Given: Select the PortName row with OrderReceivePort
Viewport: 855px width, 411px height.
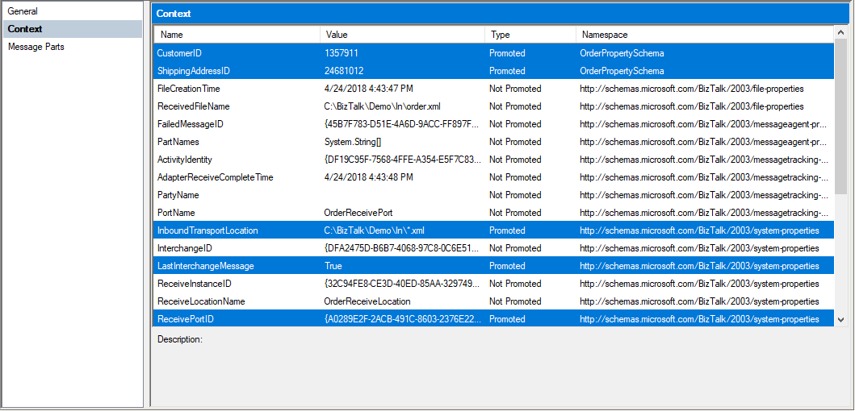Looking at the screenshot, I should pyautogui.click(x=493, y=212).
